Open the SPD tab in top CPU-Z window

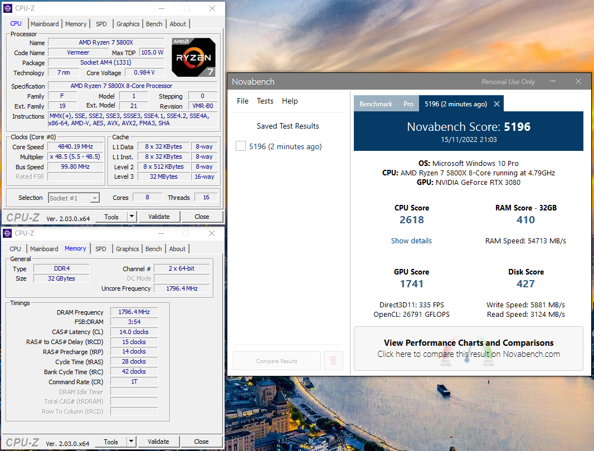(x=101, y=24)
